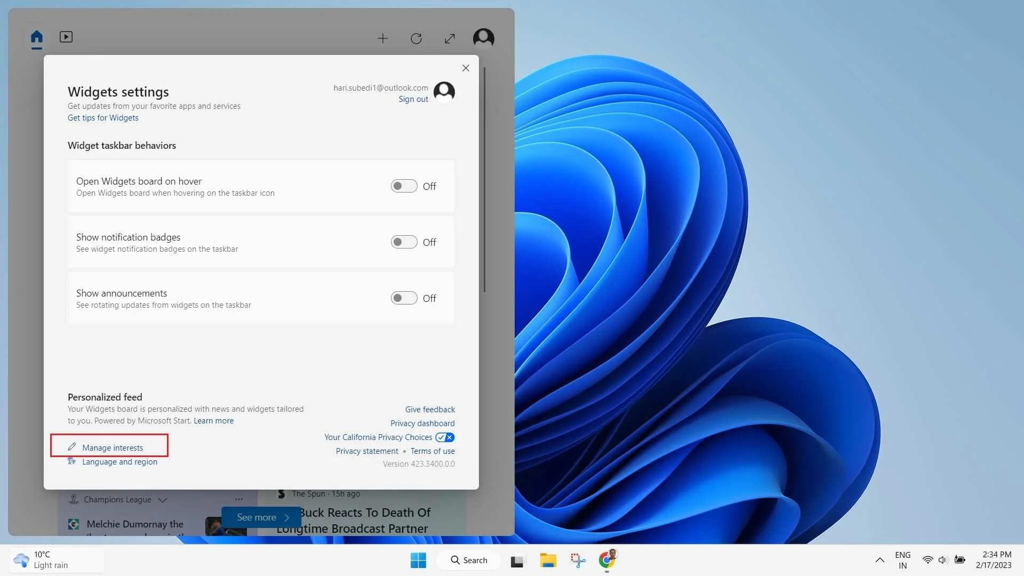
Task: Launch Snipping Tool from the taskbar
Action: click(x=578, y=560)
